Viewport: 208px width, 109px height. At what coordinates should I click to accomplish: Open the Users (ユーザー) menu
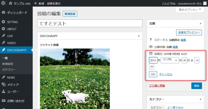pos(13,92)
